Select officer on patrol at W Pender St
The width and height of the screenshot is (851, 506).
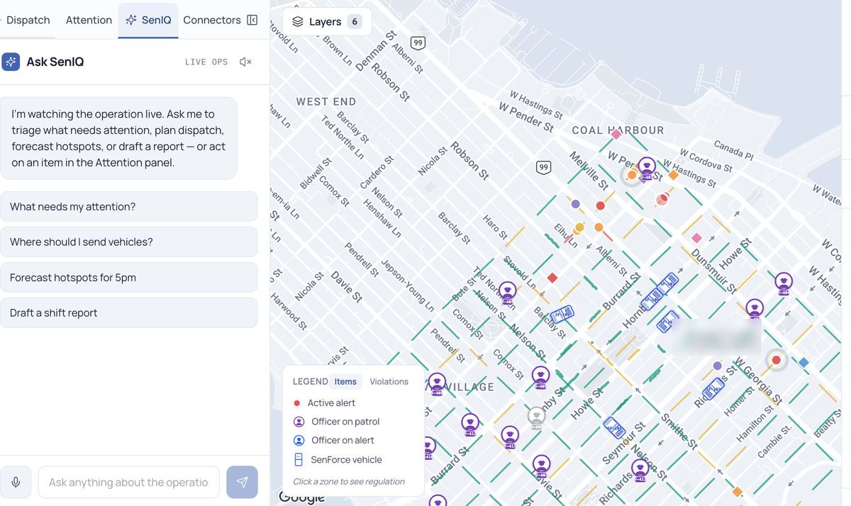tap(646, 169)
